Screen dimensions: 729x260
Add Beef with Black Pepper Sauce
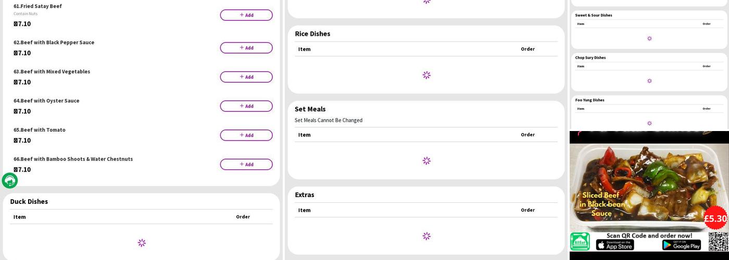[246, 48]
